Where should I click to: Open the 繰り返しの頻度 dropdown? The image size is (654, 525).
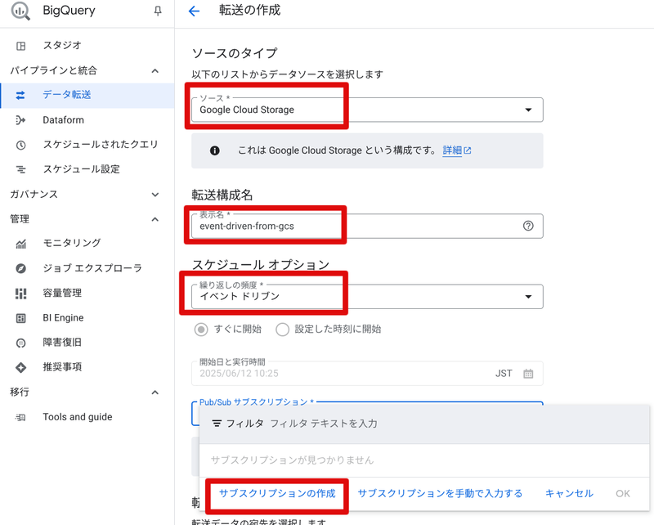tap(367, 297)
